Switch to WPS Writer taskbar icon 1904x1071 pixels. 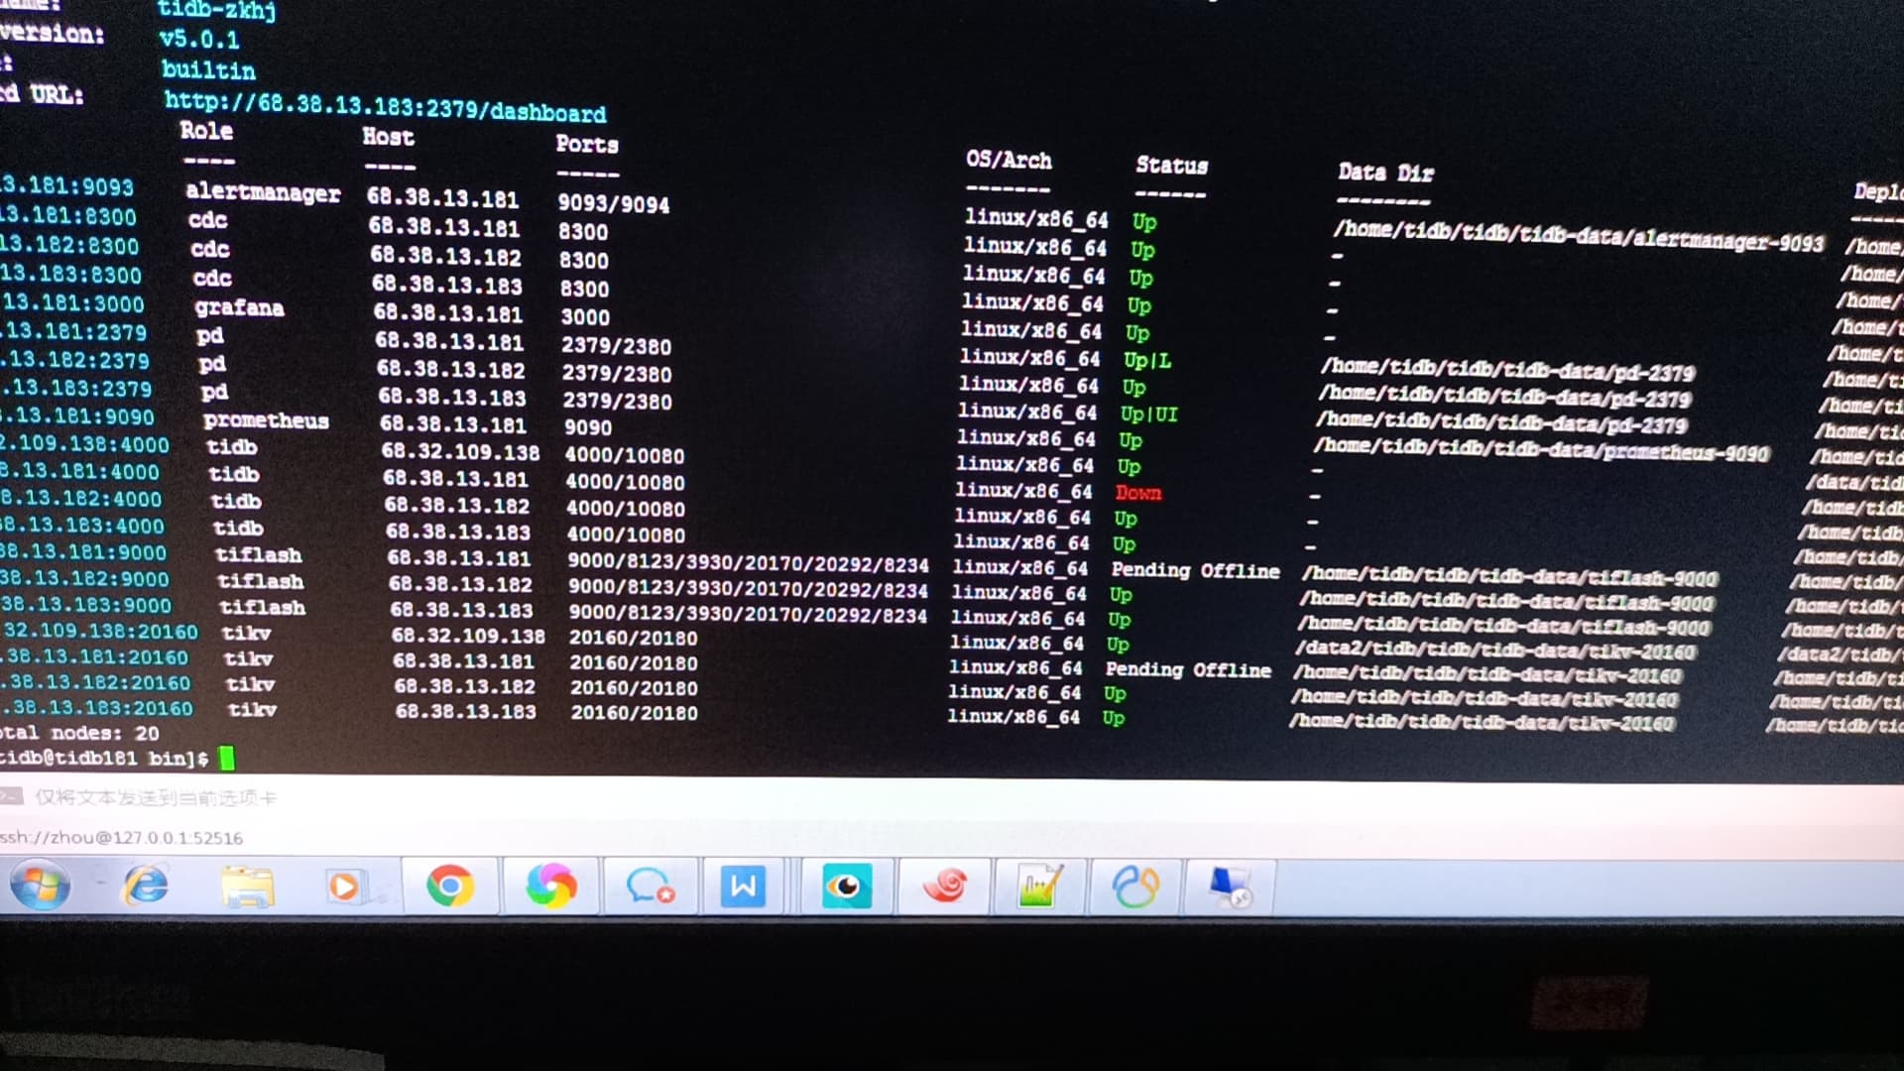click(744, 886)
